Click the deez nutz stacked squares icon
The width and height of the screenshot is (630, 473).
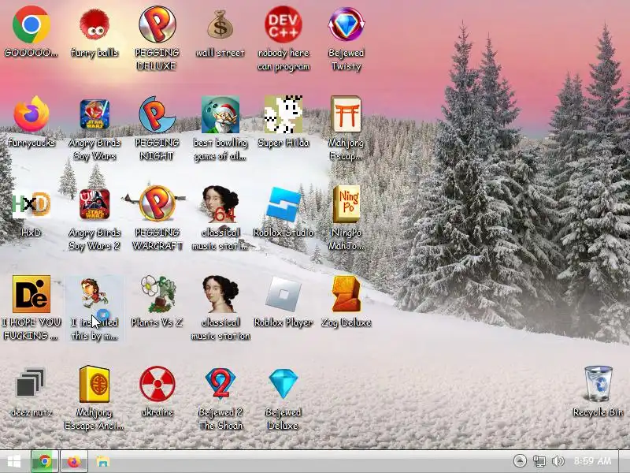coord(31,383)
